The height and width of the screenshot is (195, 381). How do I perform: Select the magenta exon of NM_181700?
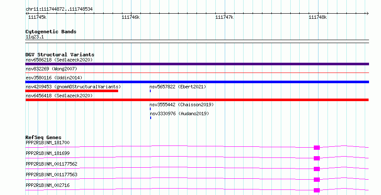point(317,148)
